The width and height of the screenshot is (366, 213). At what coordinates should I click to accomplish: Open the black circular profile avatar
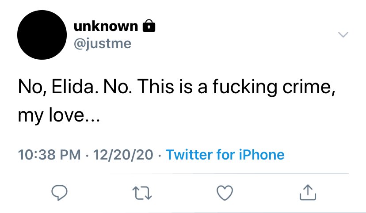(x=42, y=35)
